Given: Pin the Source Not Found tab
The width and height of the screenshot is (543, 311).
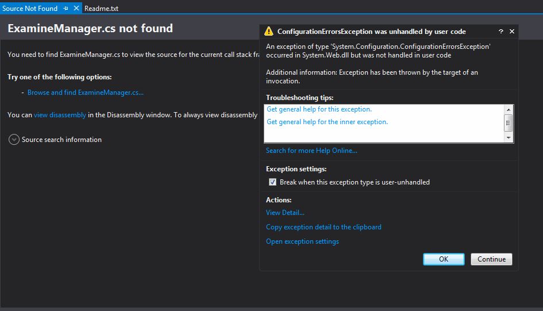Looking at the screenshot, I should [66, 9].
